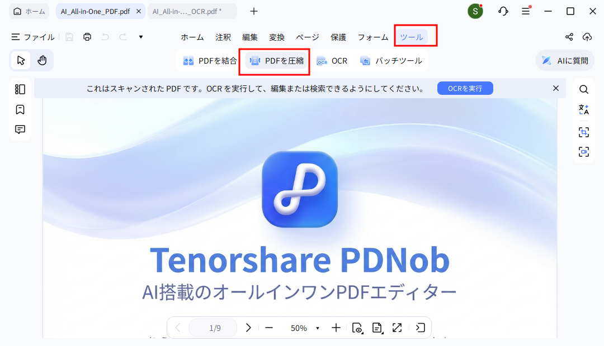The image size is (604, 346).
Task: Redo the last action
Action: click(123, 37)
